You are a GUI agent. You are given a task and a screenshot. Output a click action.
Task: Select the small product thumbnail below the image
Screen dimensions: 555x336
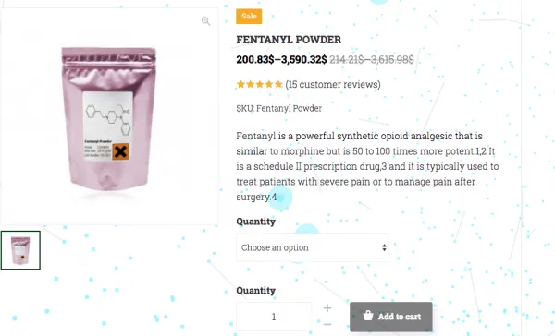[20, 250]
